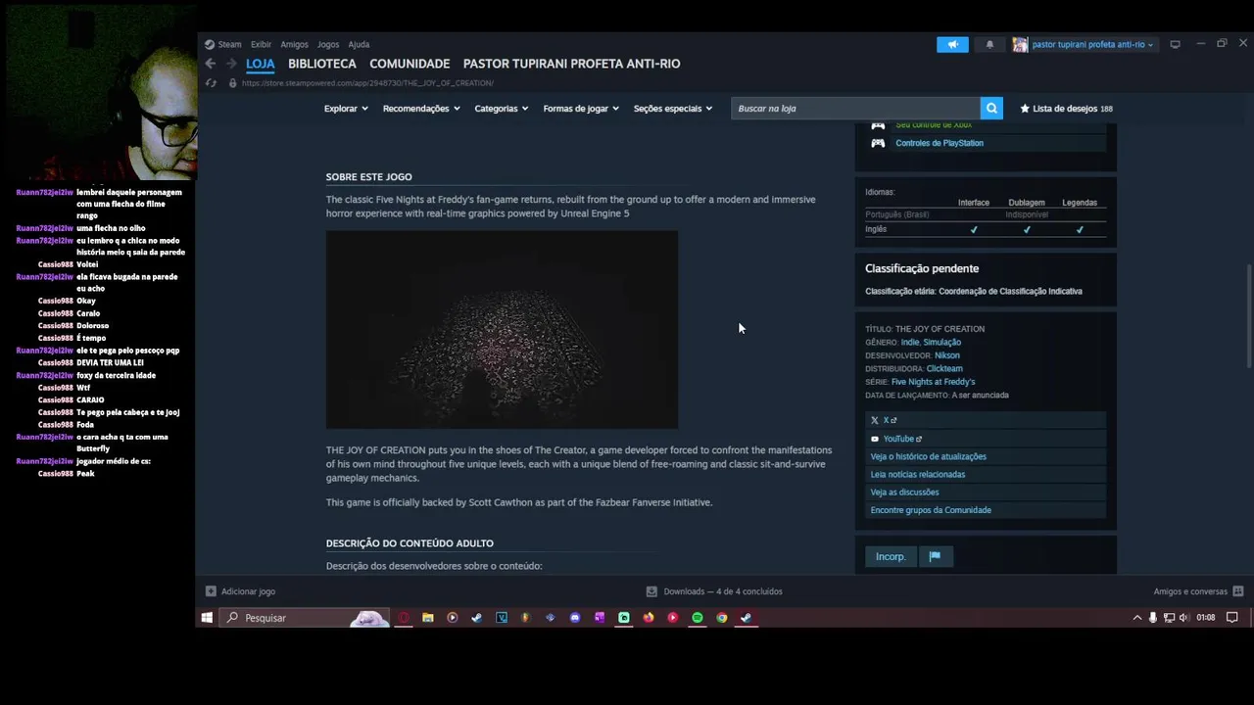Expand the Recomendações dropdown
1254x705 pixels.
[x=421, y=109]
